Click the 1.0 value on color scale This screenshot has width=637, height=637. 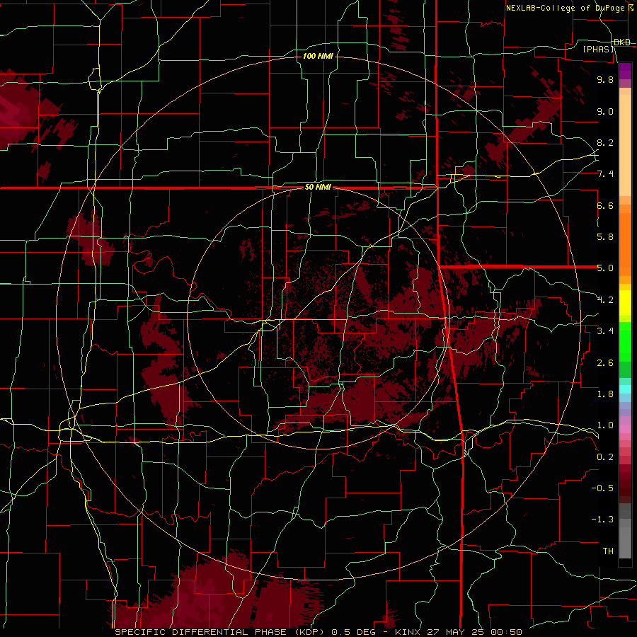tap(605, 425)
